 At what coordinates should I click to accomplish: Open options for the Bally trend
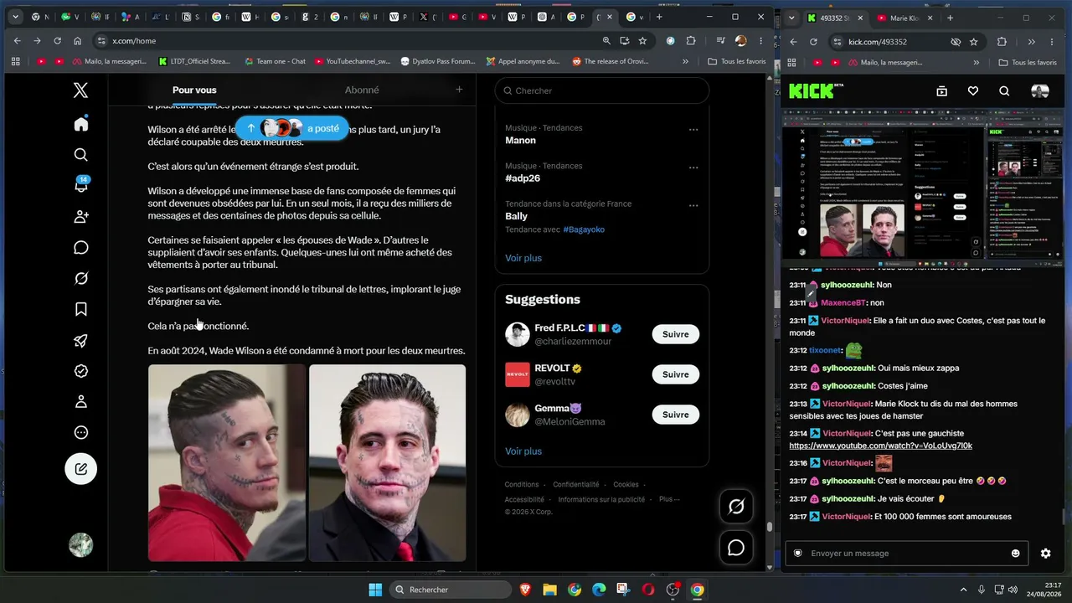pos(693,205)
